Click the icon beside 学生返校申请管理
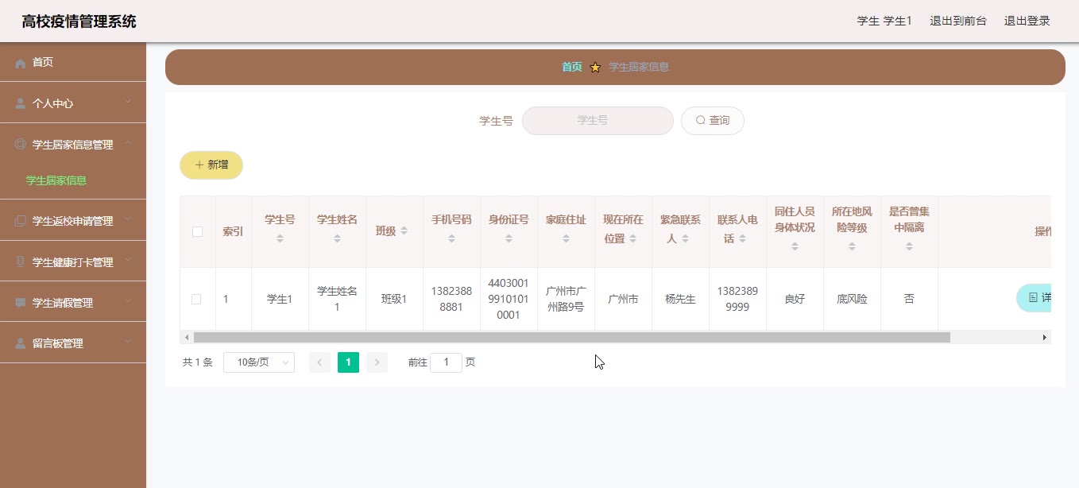 pos(21,222)
